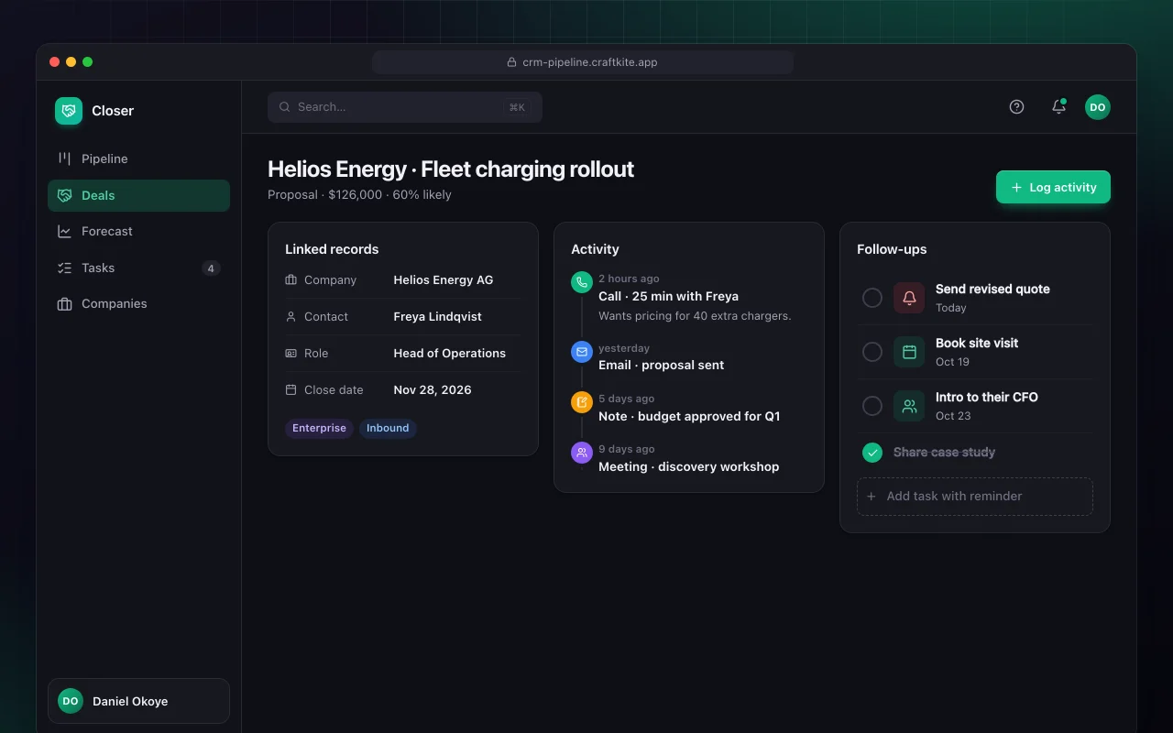This screenshot has width=1173, height=733.
Task: Open Note · budget approved for Q1
Action: tap(689, 416)
